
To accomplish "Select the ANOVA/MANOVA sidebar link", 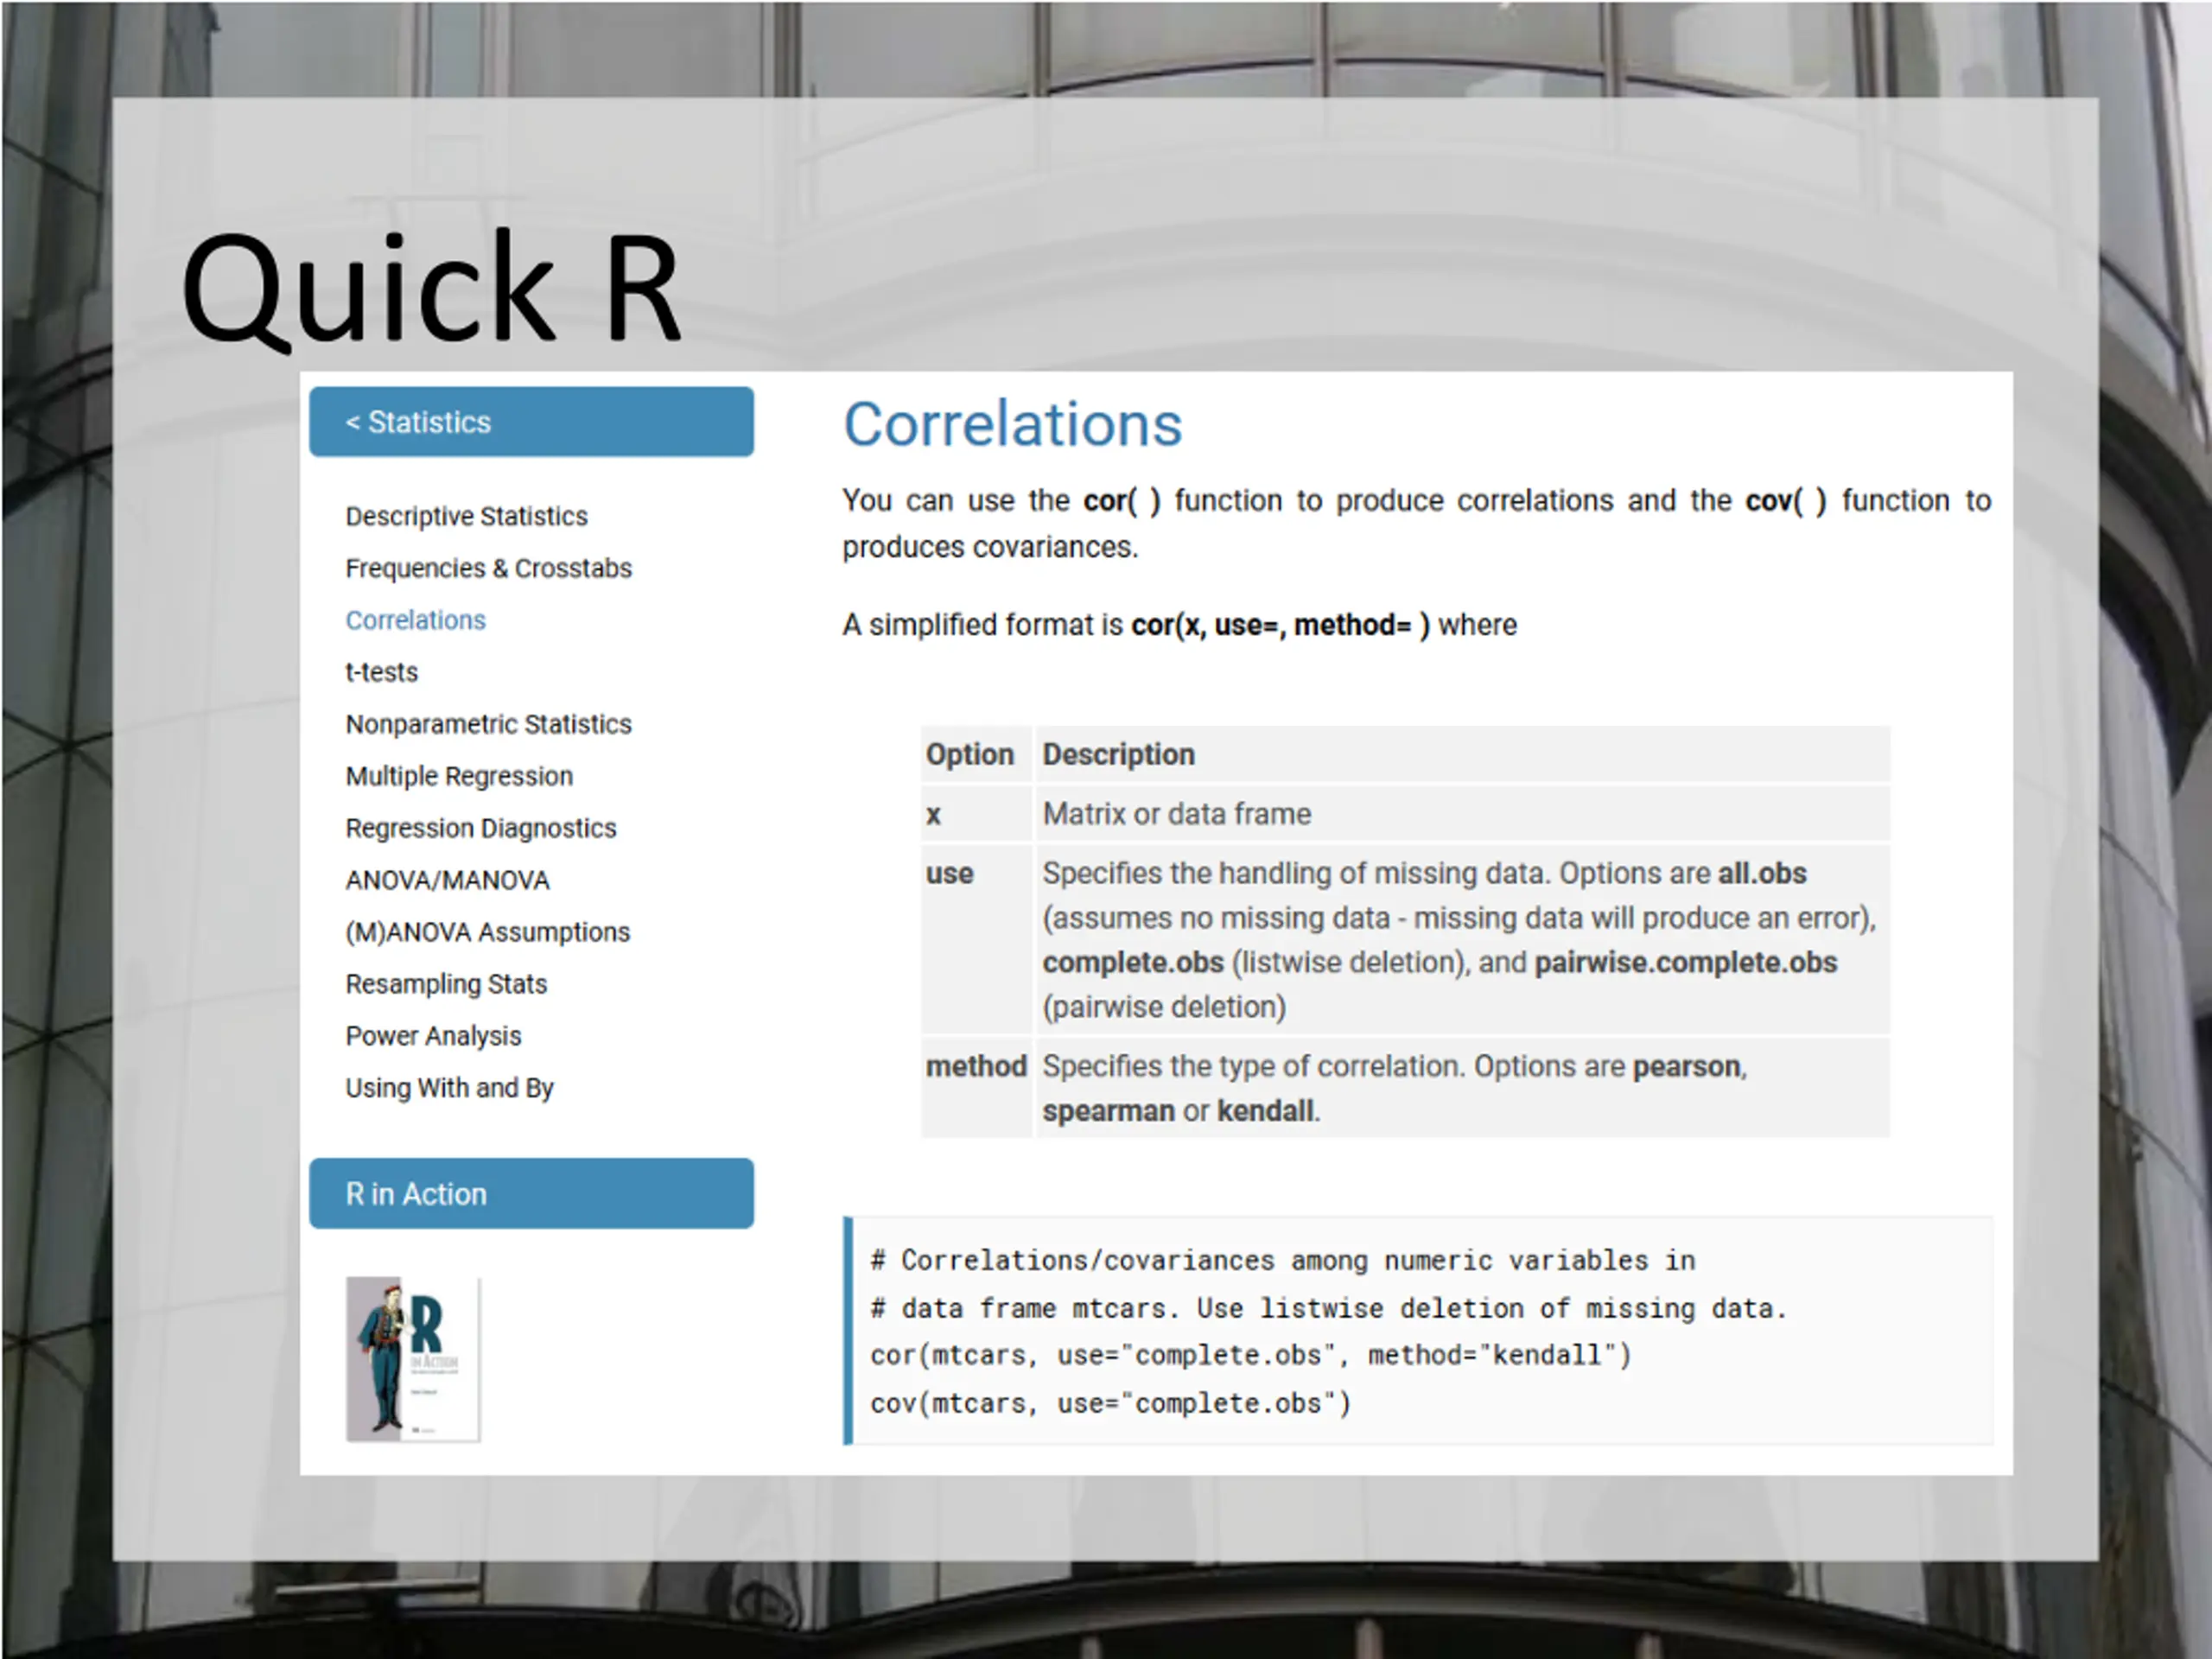I will [x=447, y=880].
